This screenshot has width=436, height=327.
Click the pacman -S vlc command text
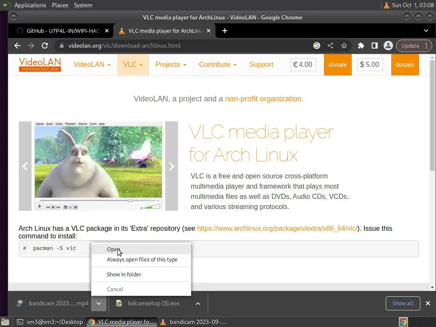[x=54, y=248]
